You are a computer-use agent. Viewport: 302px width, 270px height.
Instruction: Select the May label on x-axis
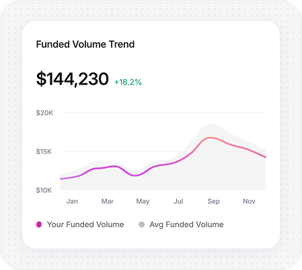[143, 201]
